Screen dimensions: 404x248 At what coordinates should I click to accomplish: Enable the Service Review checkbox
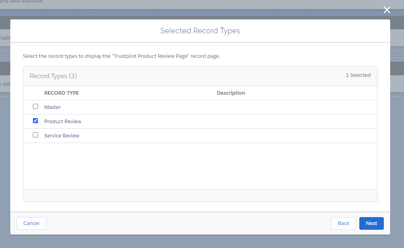(35, 135)
